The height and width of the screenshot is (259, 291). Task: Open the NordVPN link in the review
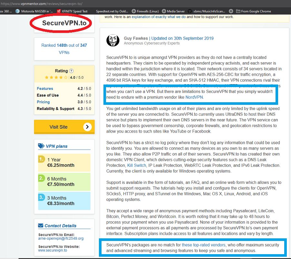tap(194, 97)
